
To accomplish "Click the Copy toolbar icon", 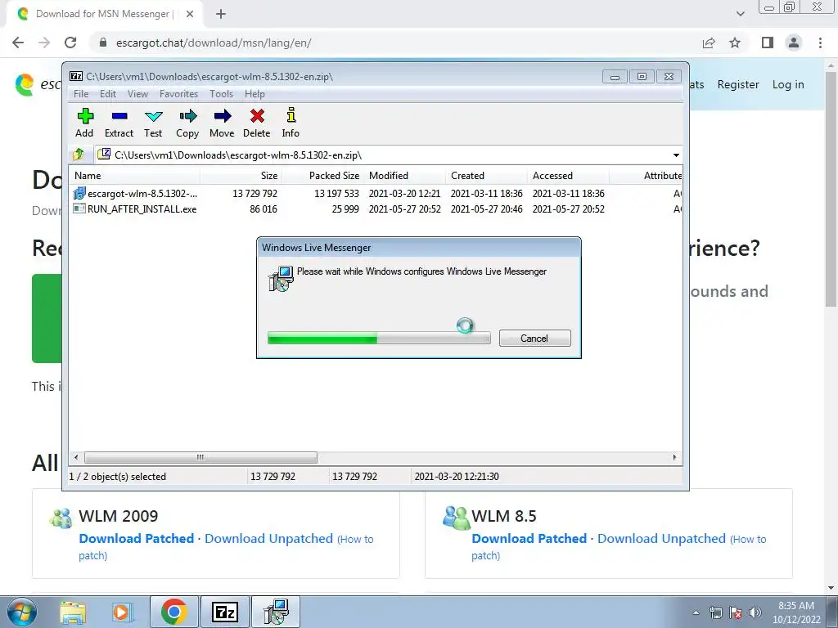I will click(187, 116).
